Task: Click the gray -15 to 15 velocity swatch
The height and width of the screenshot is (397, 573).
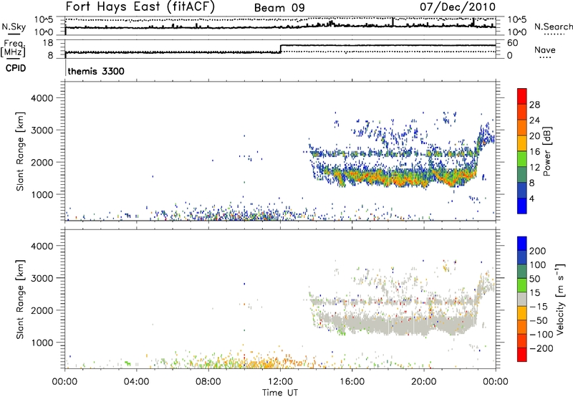Action: (x=522, y=299)
